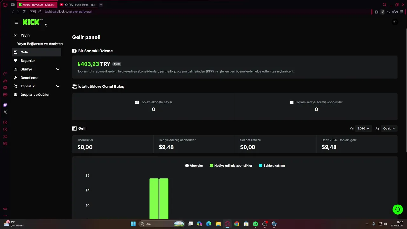Open new tab with plus button
The width and height of the screenshot is (407, 229).
pyautogui.click(x=101, y=5)
